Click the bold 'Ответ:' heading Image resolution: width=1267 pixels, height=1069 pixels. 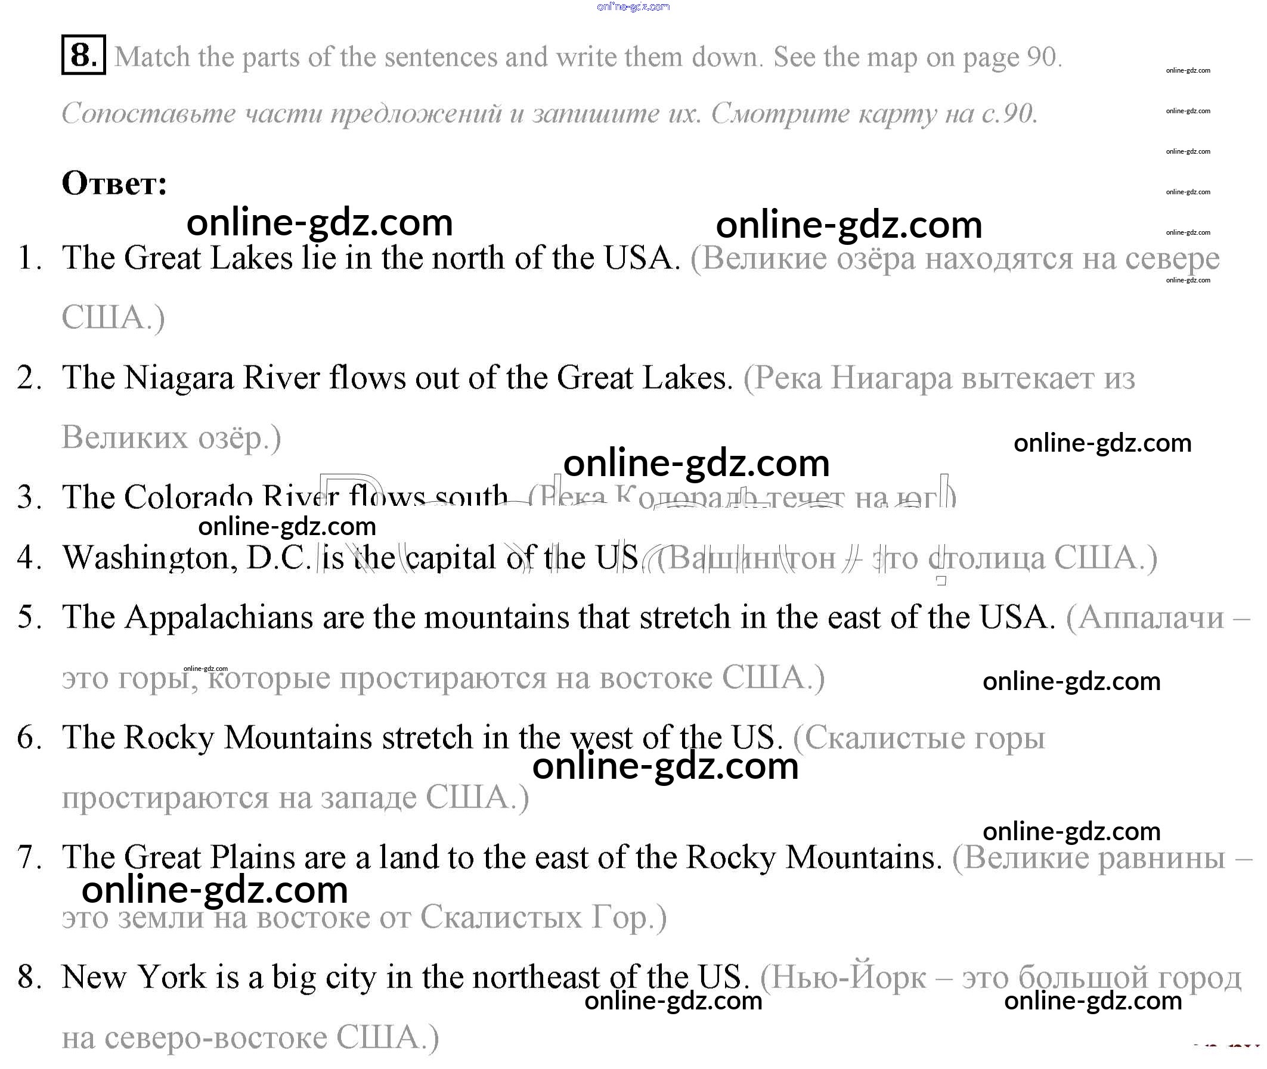[114, 183]
